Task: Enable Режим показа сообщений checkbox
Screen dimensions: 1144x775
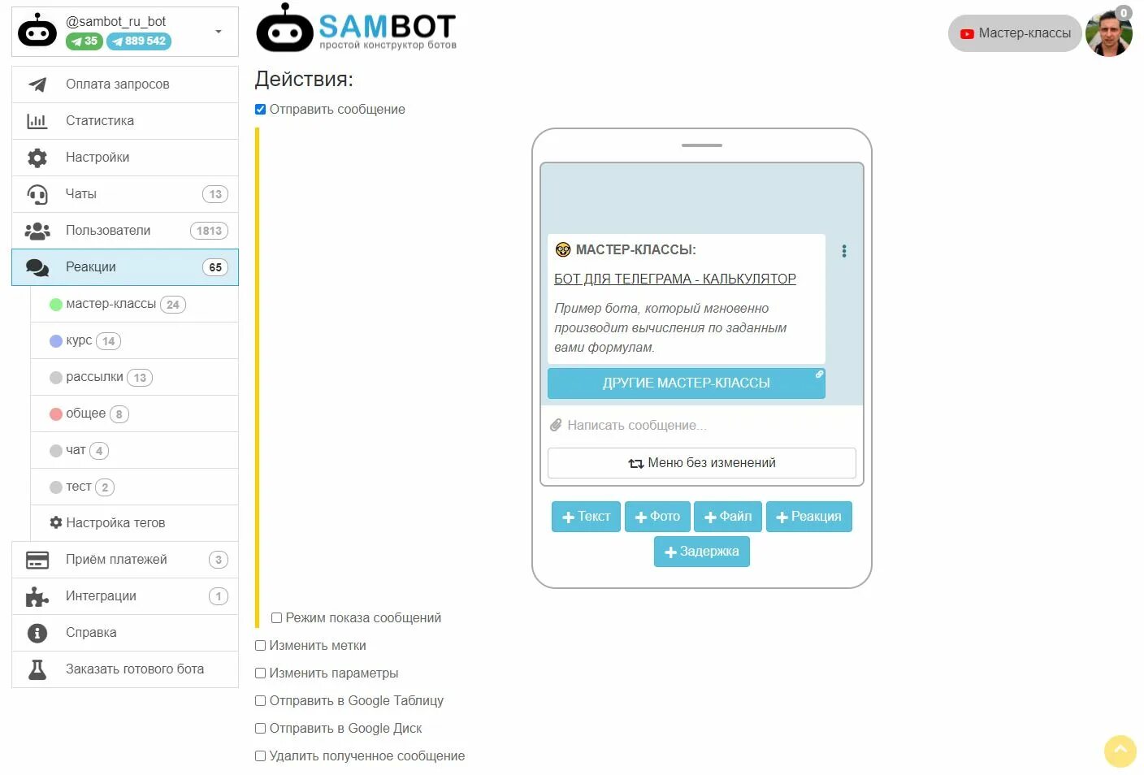Action: pos(277,618)
